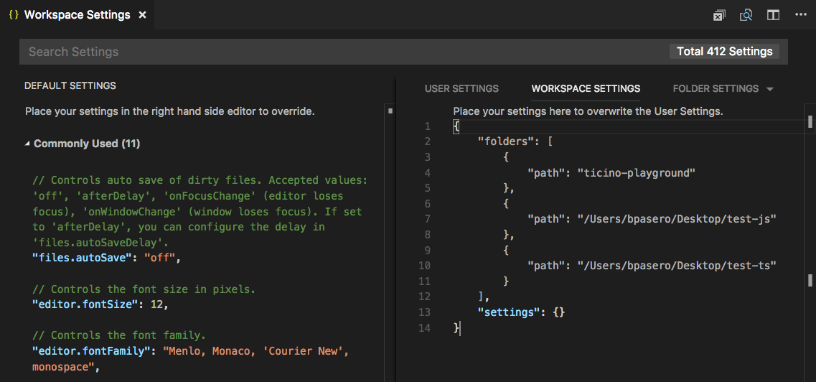
Task: Click the ticino-playground path value
Action: click(636, 172)
